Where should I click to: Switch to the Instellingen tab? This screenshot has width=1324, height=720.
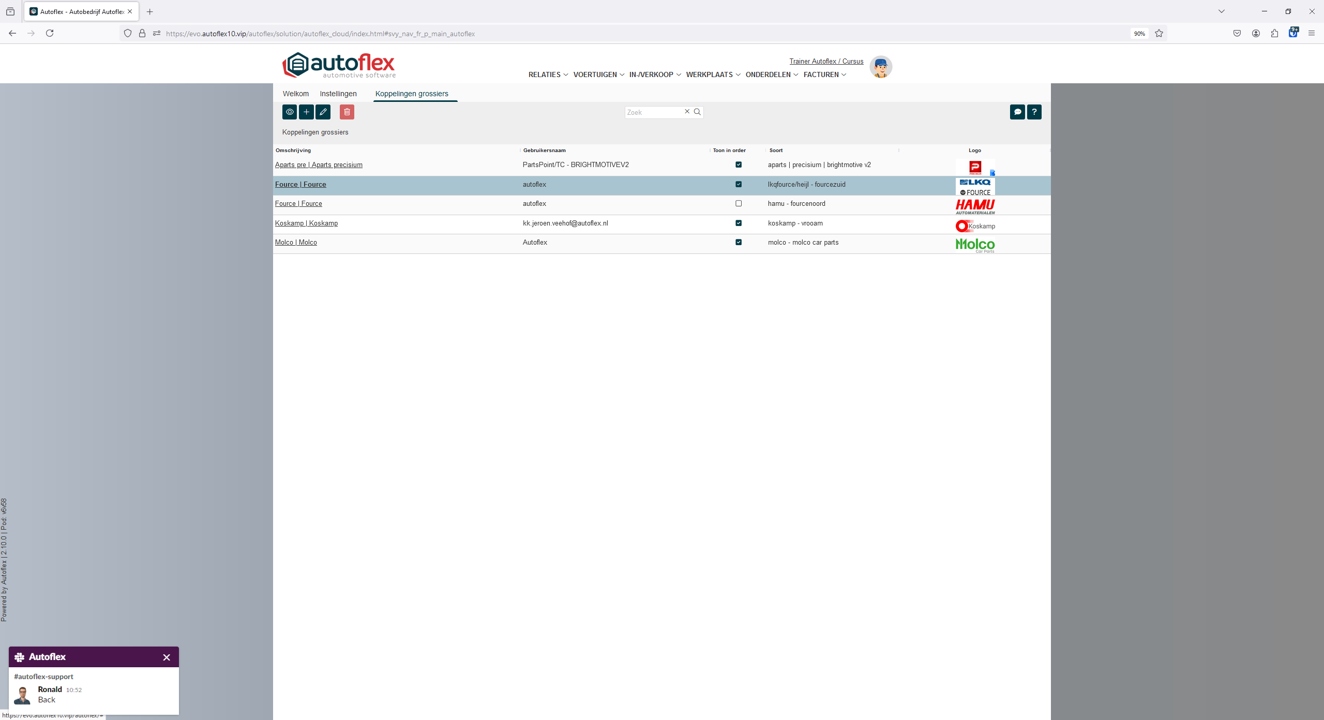click(x=338, y=94)
